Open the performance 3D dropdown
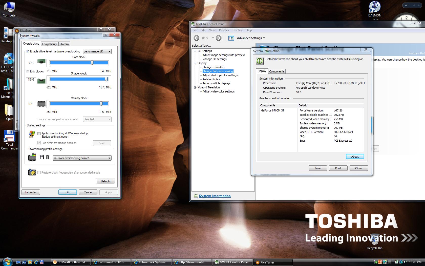425x266 pixels. point(97,51)
